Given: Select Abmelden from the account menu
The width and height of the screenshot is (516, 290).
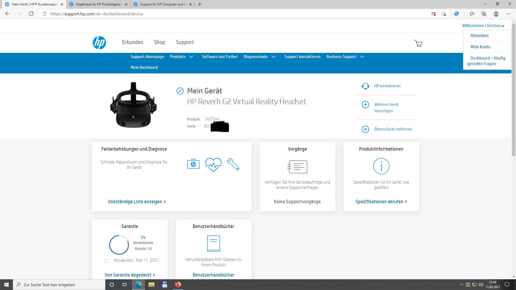Looking at the screenshot, I should pos(479,36).
